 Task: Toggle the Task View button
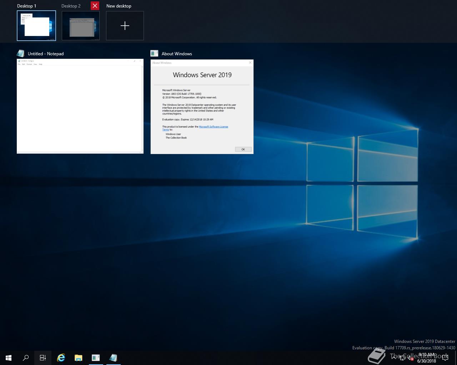click(43, 358)
